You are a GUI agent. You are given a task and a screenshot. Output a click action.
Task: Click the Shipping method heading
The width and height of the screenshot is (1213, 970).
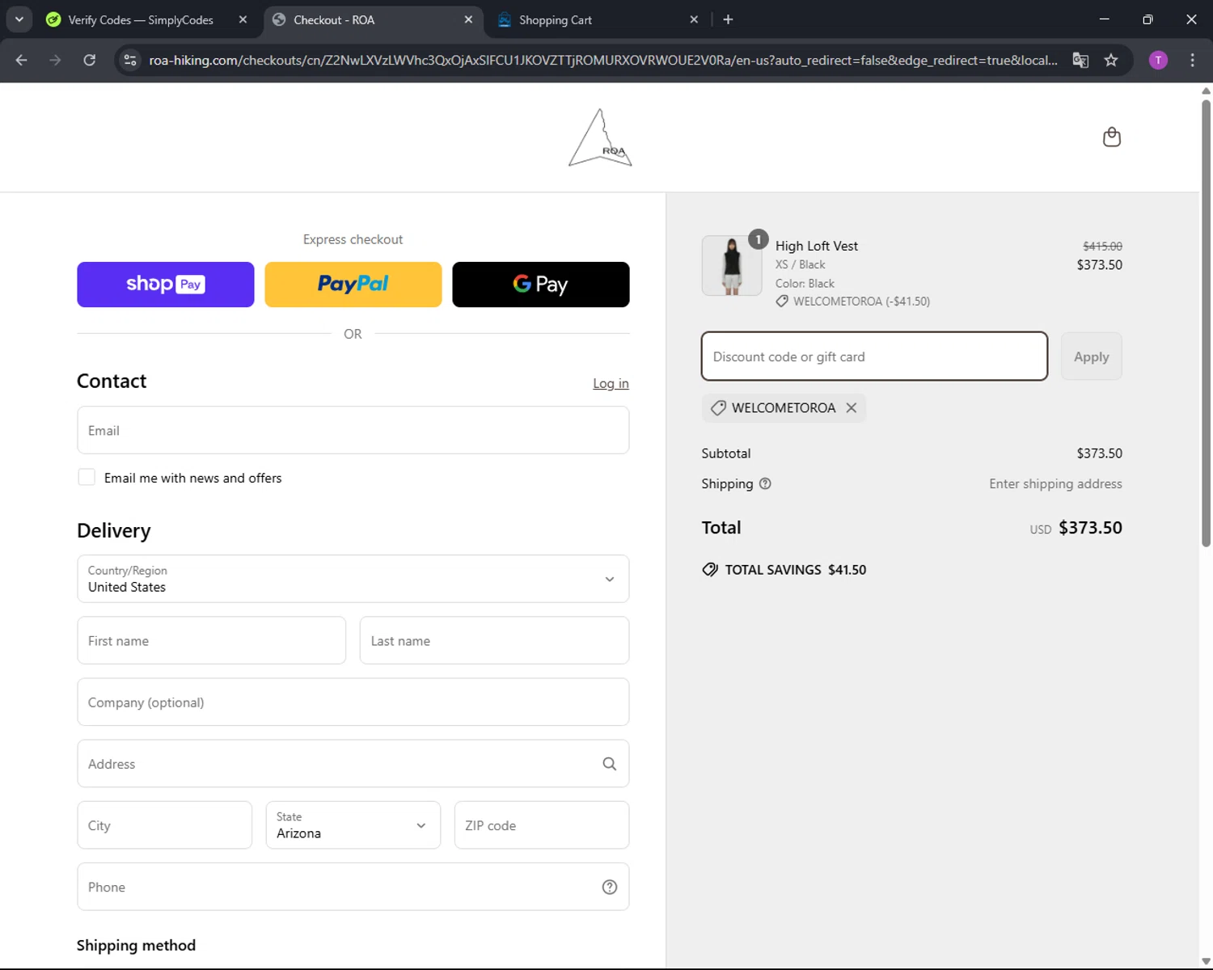click(x=136, y=946)
